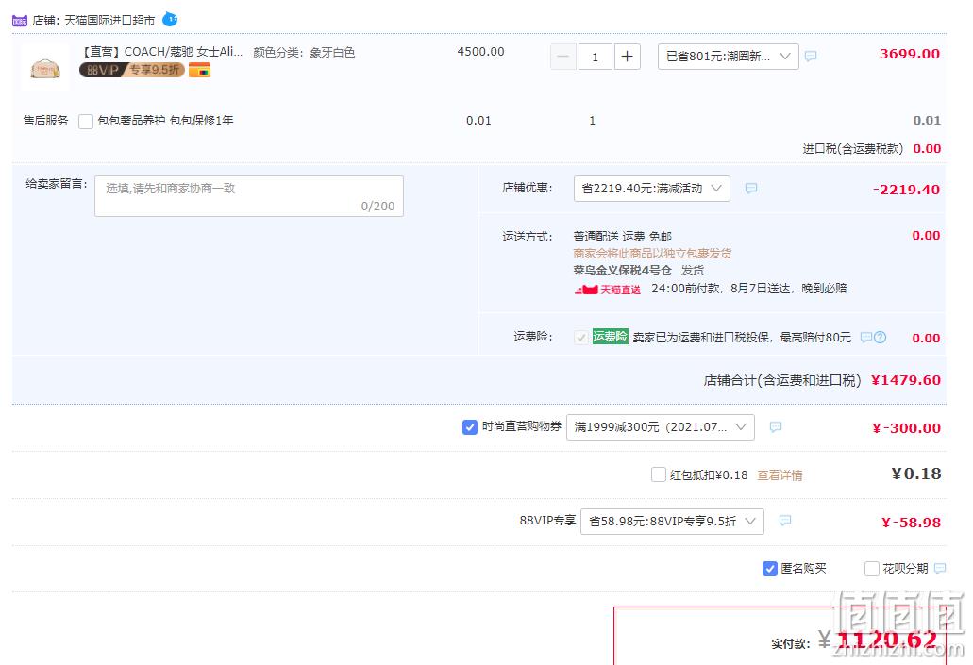The height and width of the screenshot is (665, 973).
Task: Click the credit card icon beside 88VIP badge
Action: pos(200,70)
